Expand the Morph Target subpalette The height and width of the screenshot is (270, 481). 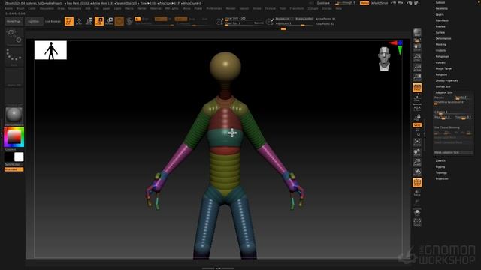444,68
